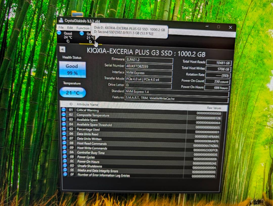Select the Composite Temperature attribute name
The height and width of the screenshot is (206, 273).
(93, 115)
